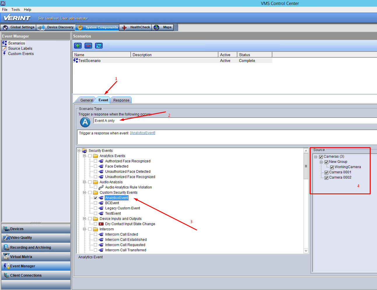Open Source Labels item
This screenshot has width=377, height=290.
coord(20,49)
